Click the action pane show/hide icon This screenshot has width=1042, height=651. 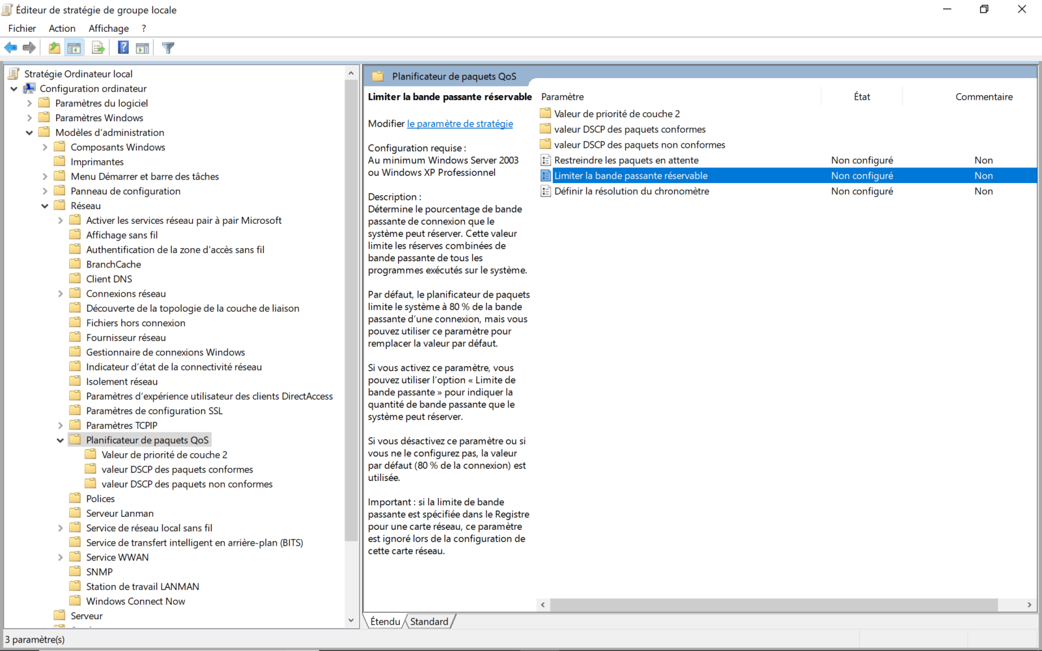(143, 48)
